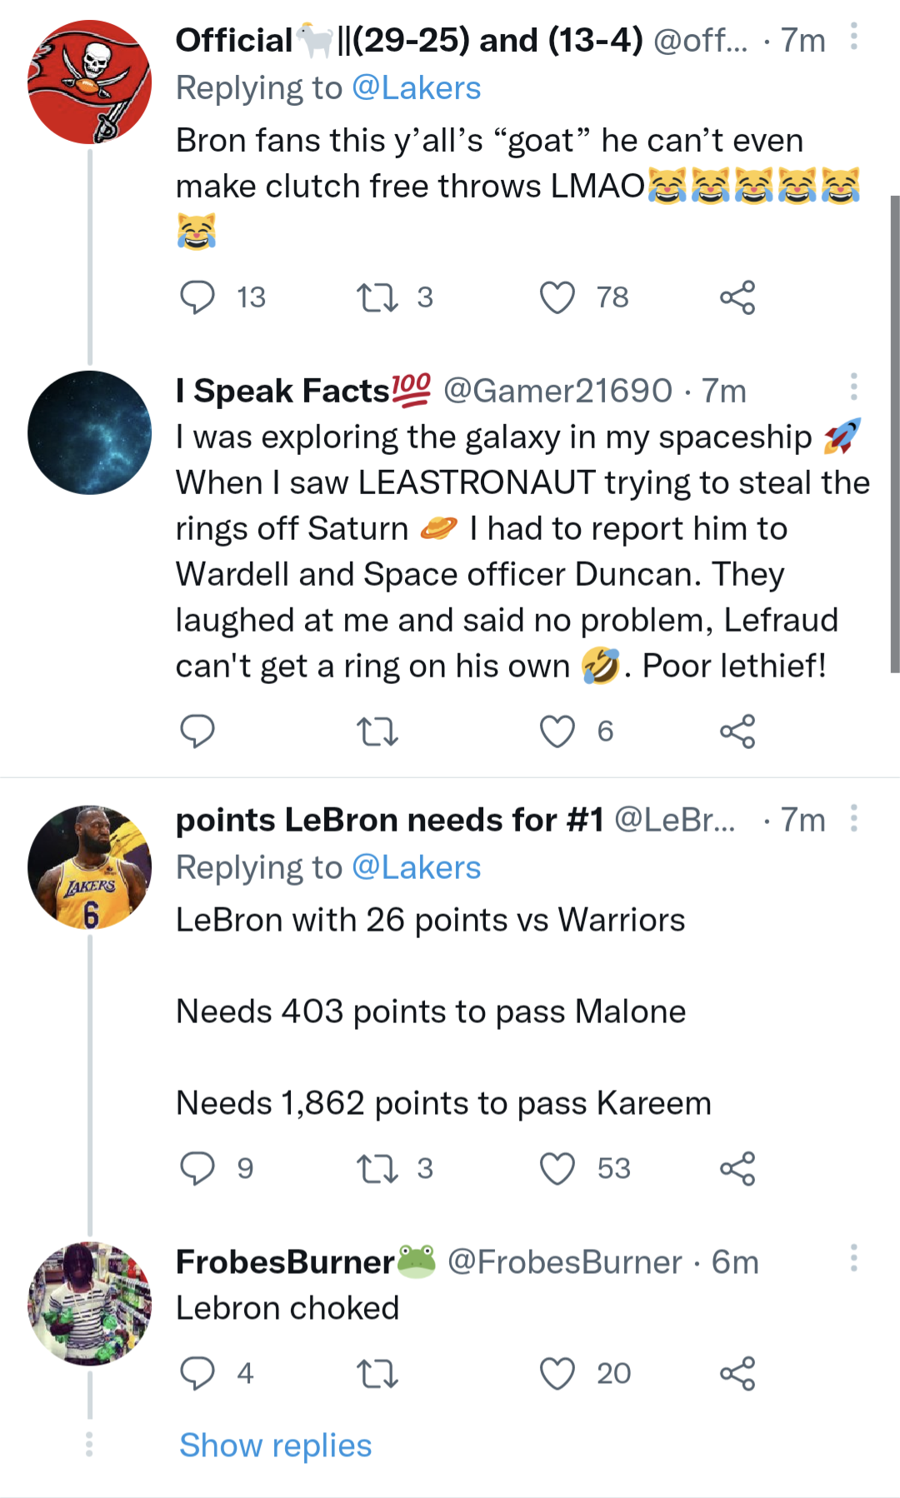
Task: Show replies at the bottom
Action: point(273,1445)
